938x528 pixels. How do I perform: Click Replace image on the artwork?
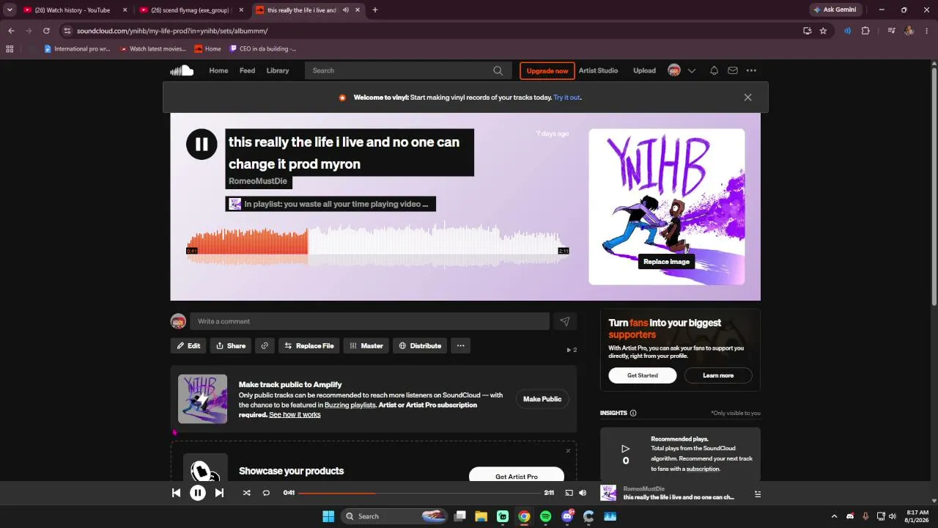[x=666, y=261]
